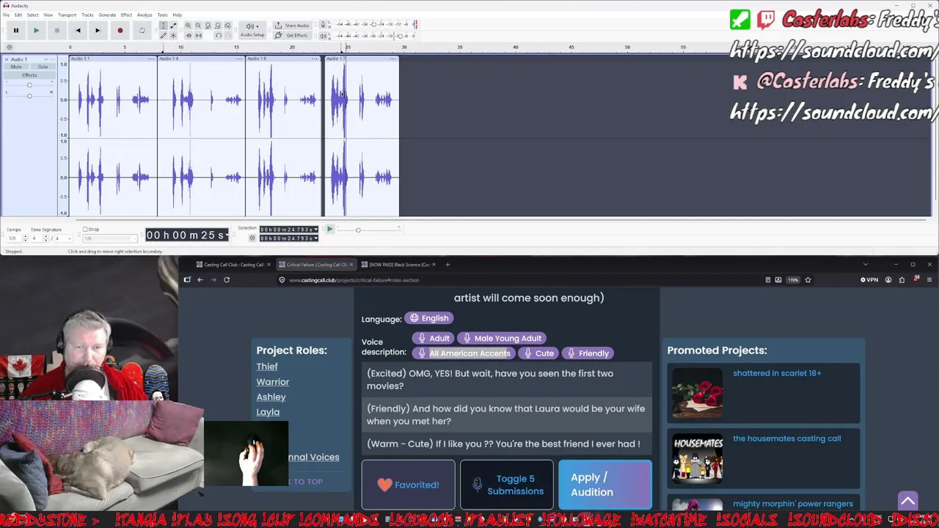The image size is (939, 528).
Task: Adjust the Audio 1 gain slider
Action: click(29, 85)
